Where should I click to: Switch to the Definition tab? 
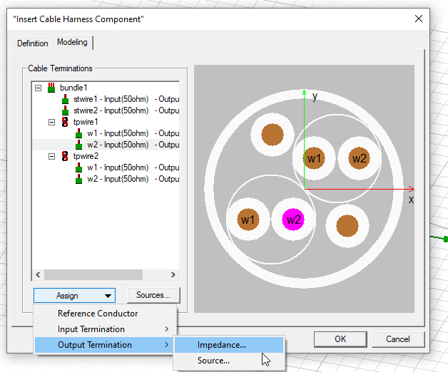point(33,43)
